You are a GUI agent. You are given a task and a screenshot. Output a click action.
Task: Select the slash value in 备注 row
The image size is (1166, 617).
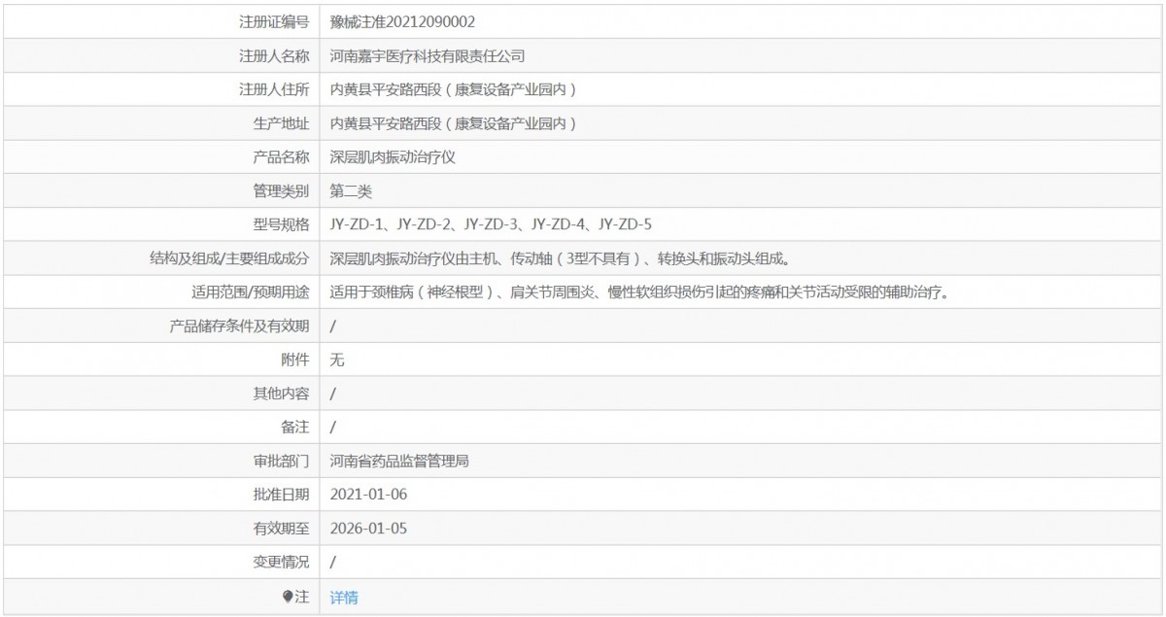click(x=333, y=428)
